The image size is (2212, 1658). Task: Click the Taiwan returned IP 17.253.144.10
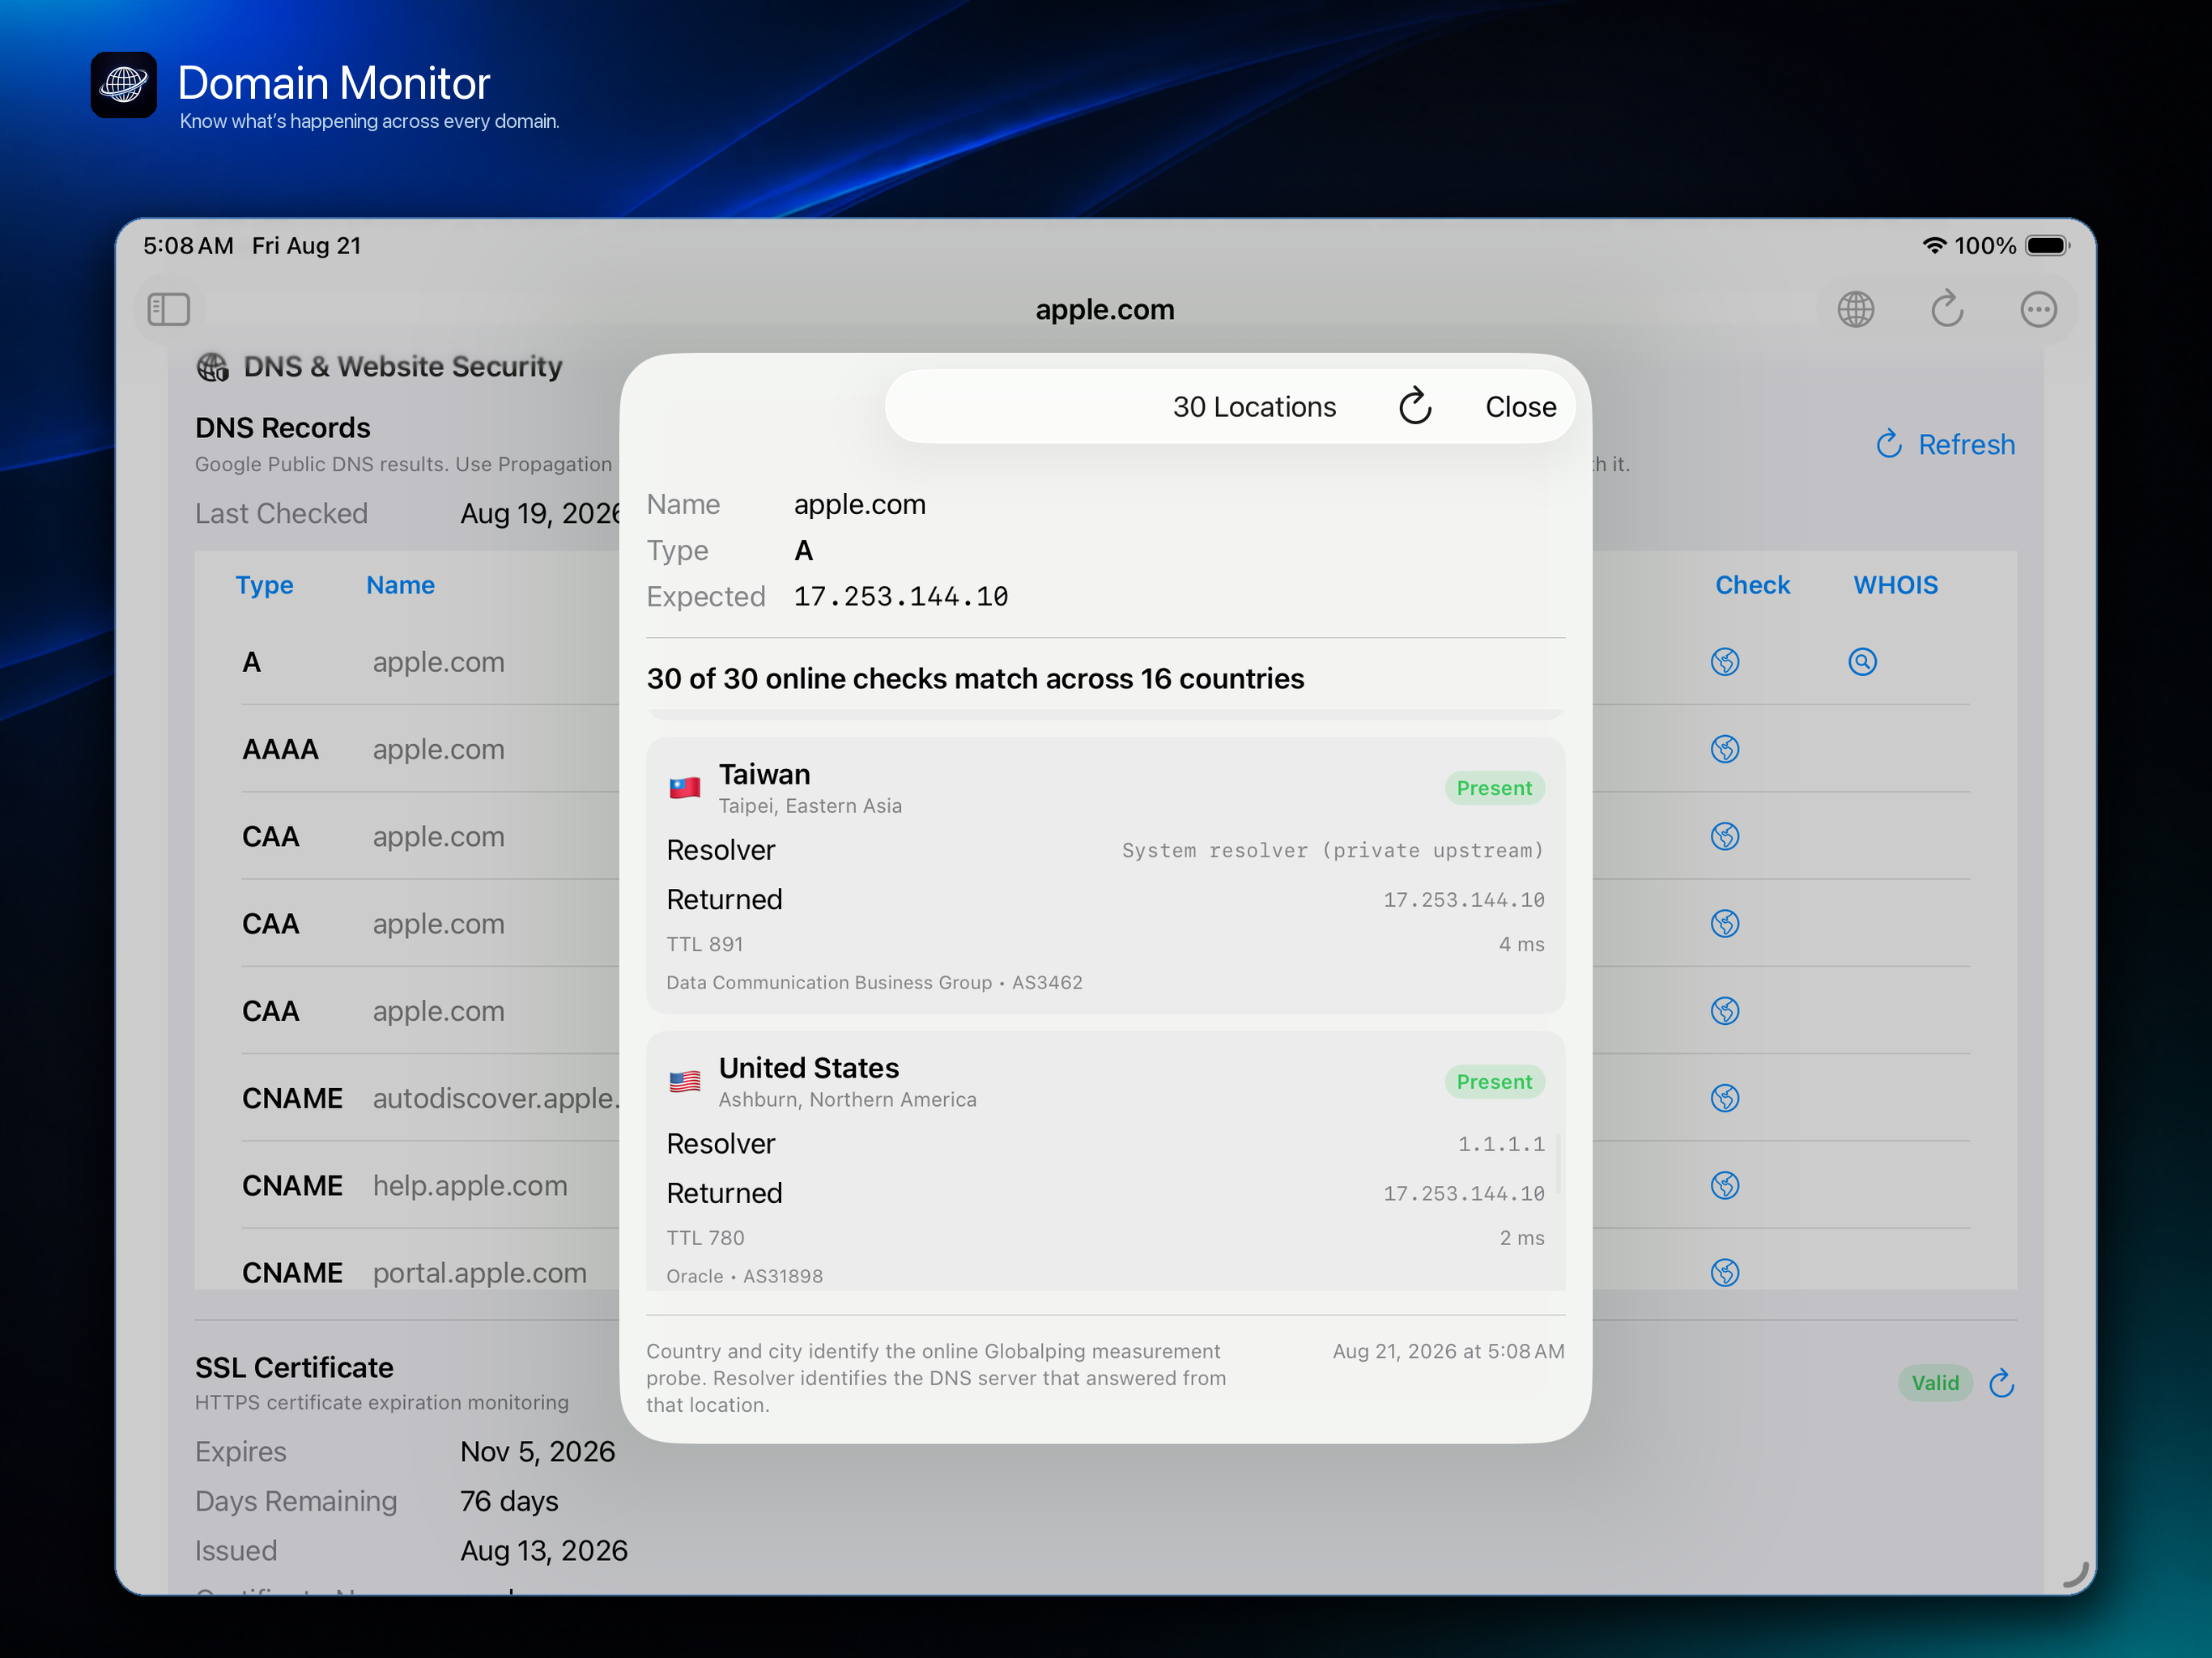click(x=1464, y=900)
